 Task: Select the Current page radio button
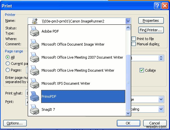click(8, 64)
